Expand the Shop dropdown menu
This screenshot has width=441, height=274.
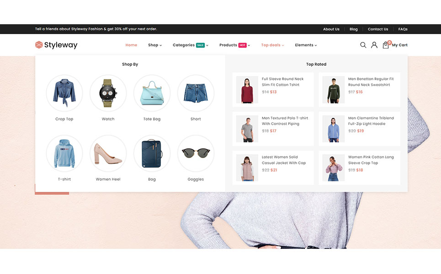pos(155,45)
